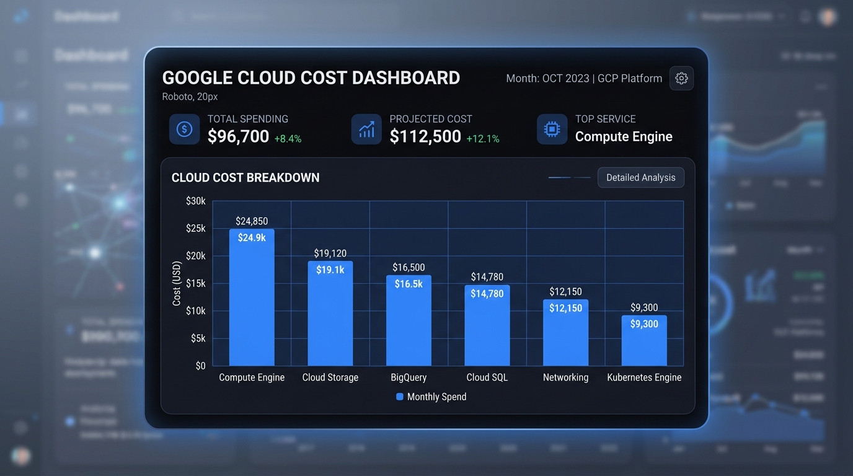Viewport: 853px width, 476px height.
Task: Click the $16,500 label above BigQuery
Action: click(409, 268)
